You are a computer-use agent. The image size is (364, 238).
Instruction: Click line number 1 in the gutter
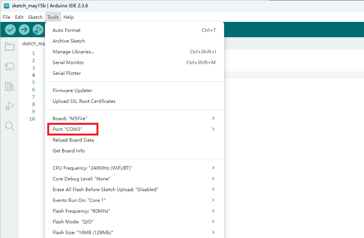pos(33,53)
